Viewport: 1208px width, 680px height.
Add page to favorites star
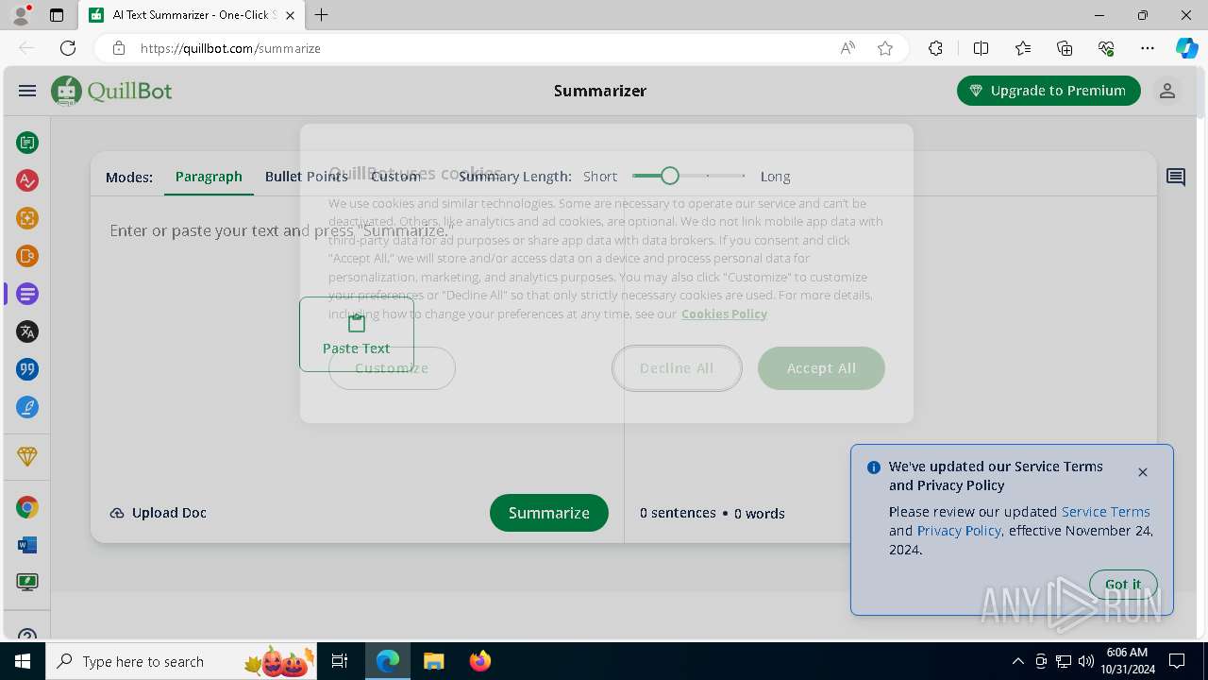point(885,48)
